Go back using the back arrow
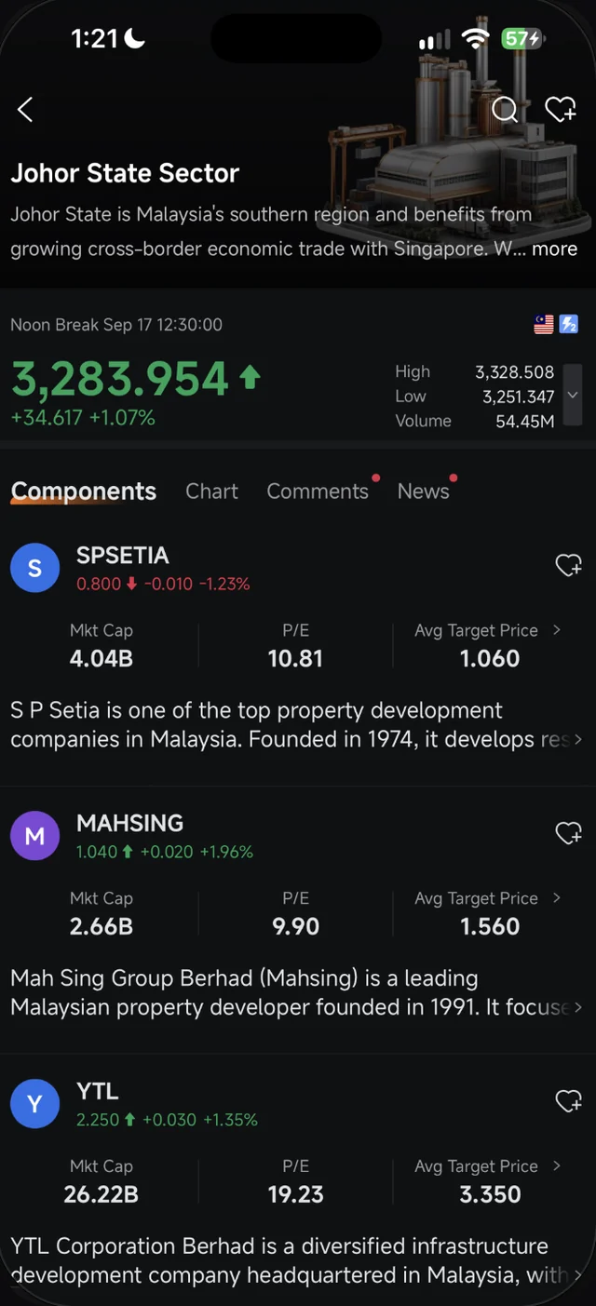Image resolution: width=596 pixels, height=1306 pixels. click(x=25, y=110)
